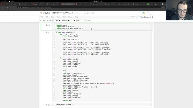
Task: Open the Kernel menu
Action: [70, 17]
